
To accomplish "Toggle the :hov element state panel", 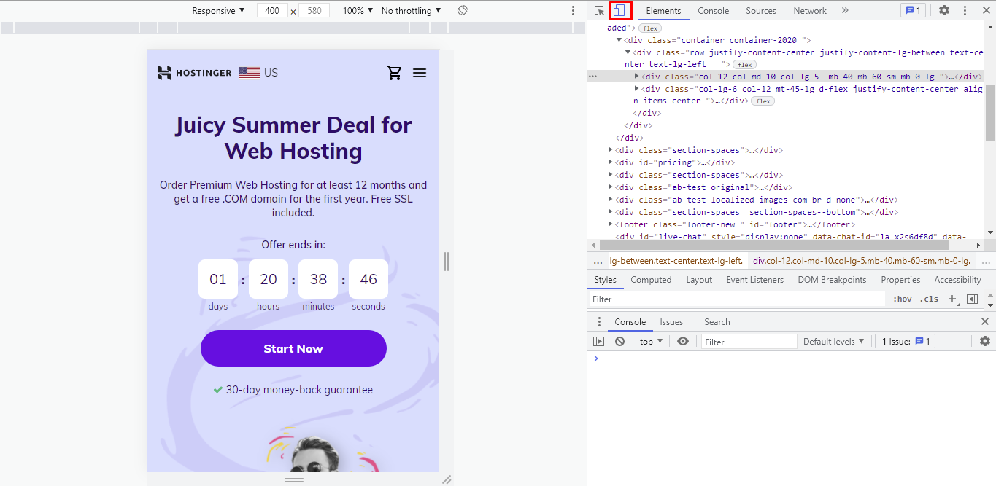I will click(903, 299).
